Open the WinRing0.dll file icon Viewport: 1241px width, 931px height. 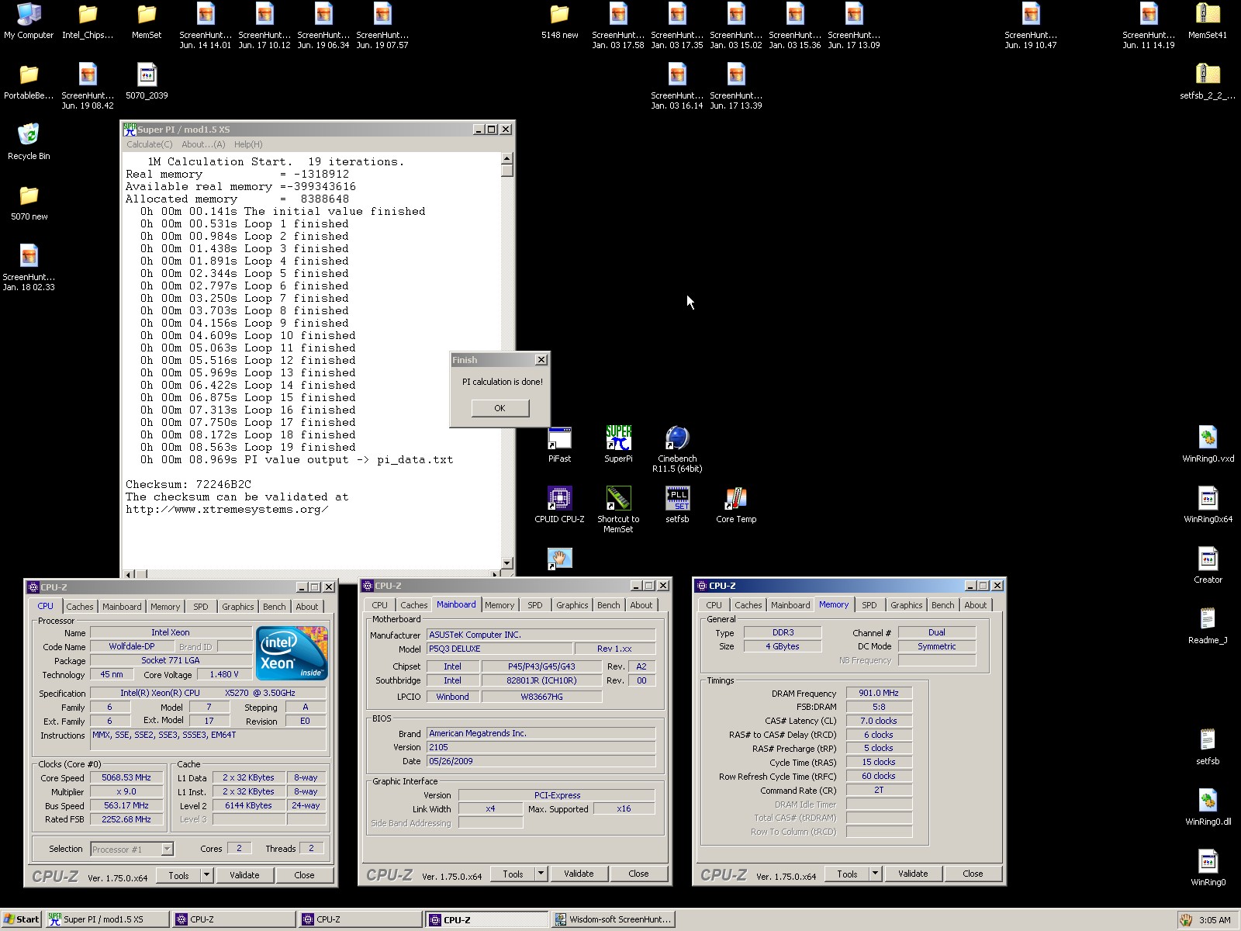pyautogui.click(x=1208, y=808)
